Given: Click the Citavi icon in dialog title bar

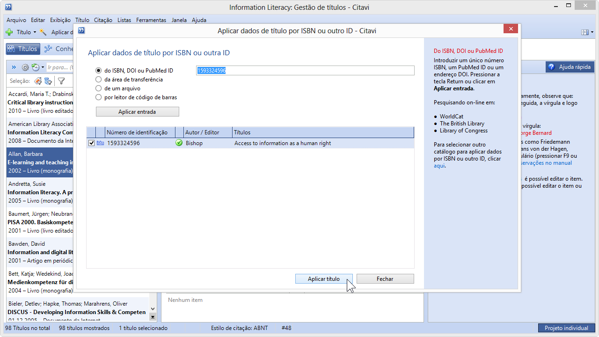Looking at the screenshot, I should pos(81,30).
